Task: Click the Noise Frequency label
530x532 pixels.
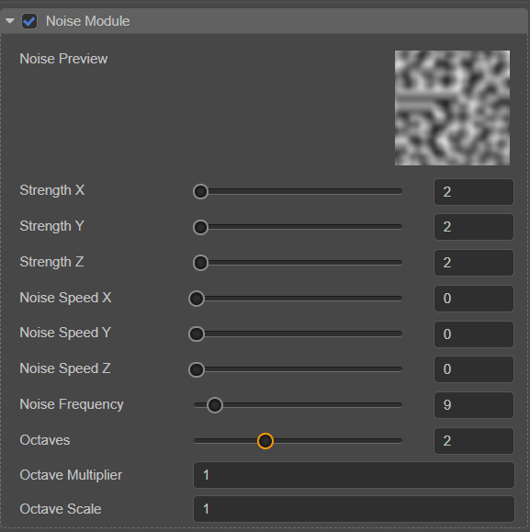Action: click(72, 404)
